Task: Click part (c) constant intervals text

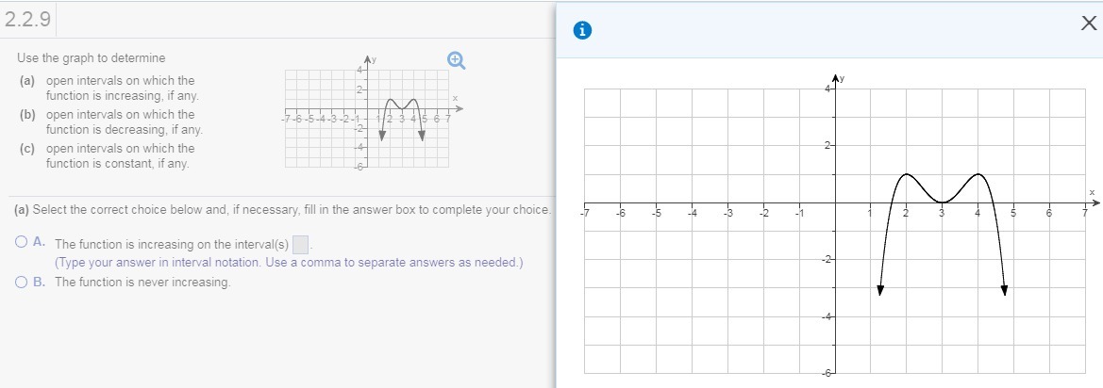Action: point(120,155)
